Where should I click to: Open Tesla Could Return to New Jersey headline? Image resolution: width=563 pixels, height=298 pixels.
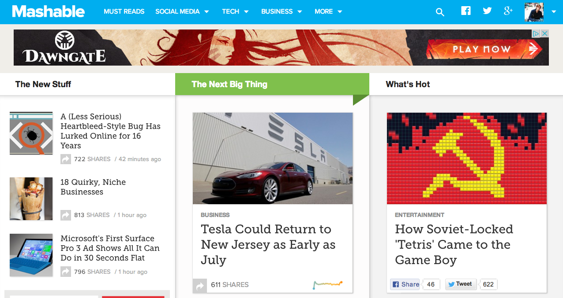point(268,245)
